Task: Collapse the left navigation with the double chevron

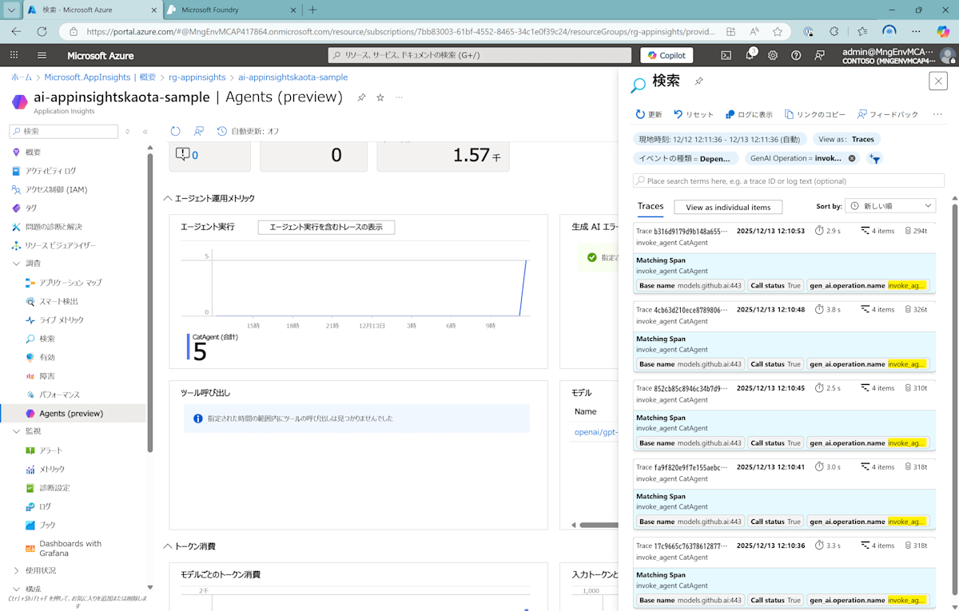Action: coord(145,131)
